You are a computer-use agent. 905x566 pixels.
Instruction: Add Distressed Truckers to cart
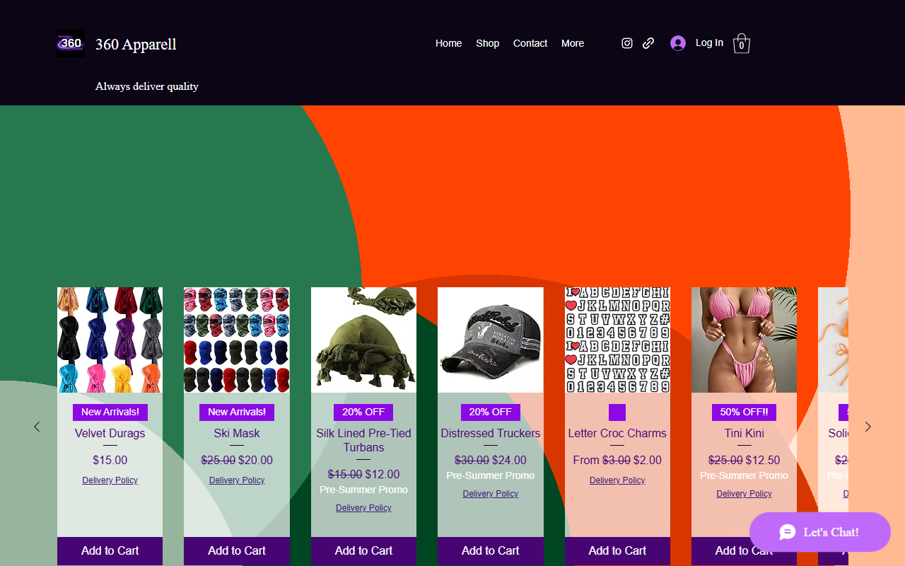pyautogui.click(x=491, y=550)
